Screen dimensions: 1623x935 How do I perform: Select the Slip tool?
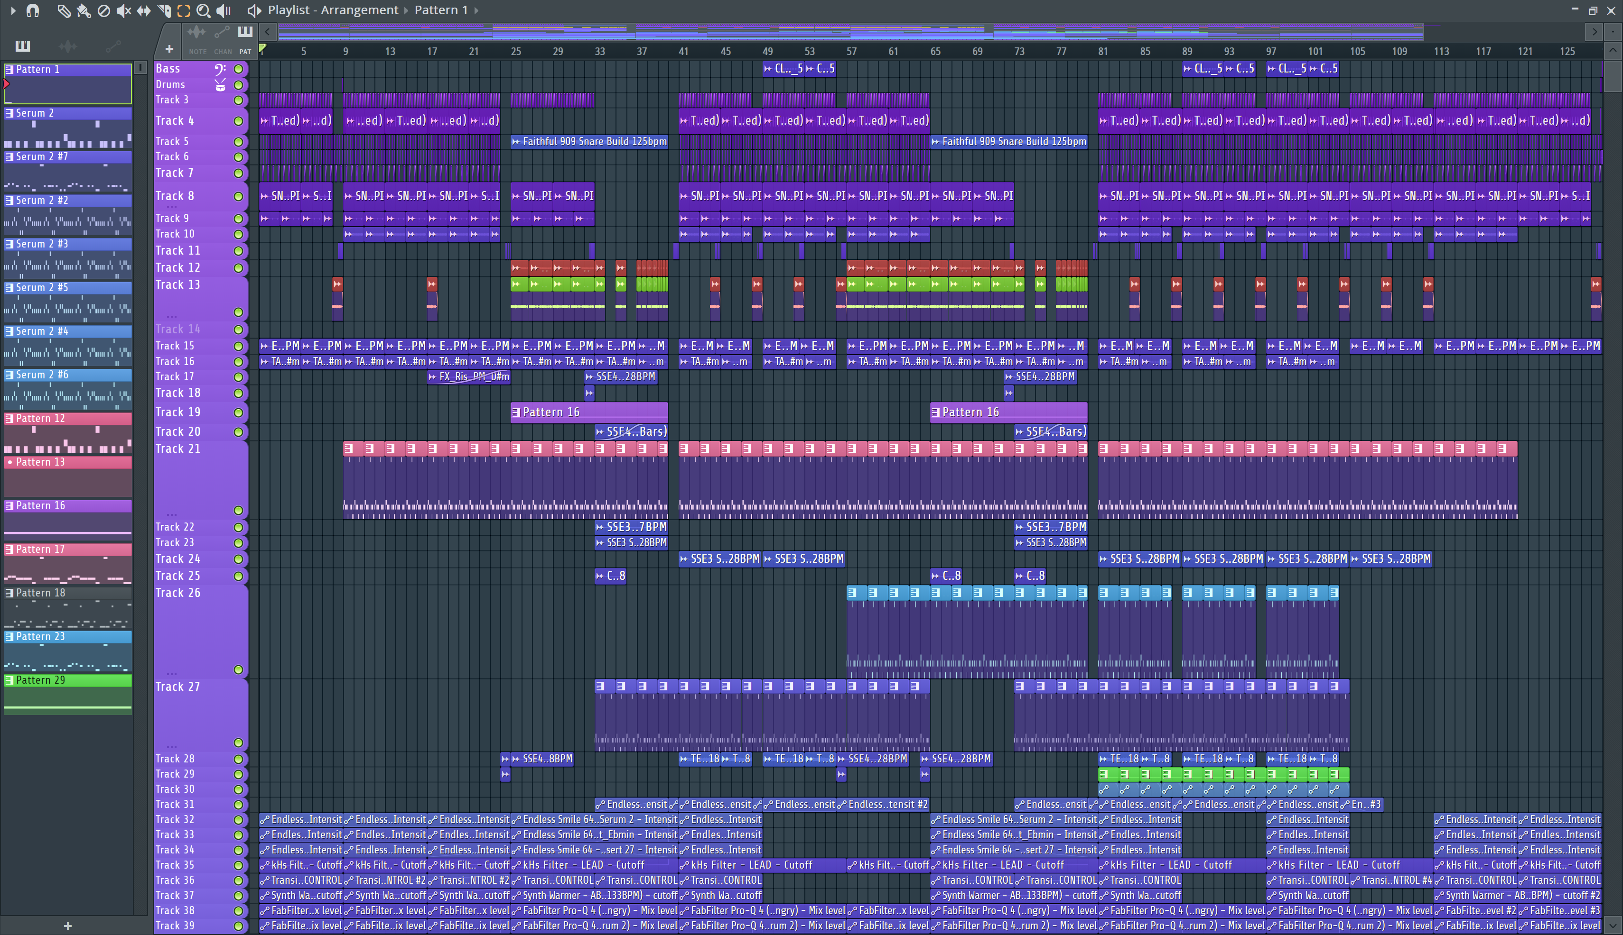(143, 10)
